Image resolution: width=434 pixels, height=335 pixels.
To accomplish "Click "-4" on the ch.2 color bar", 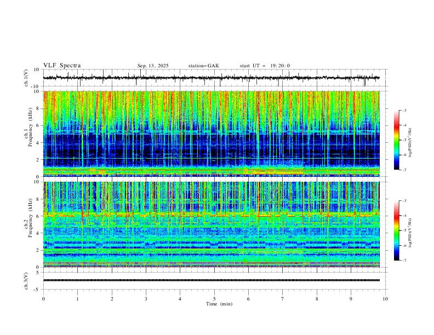I will (x=404, y=216).
